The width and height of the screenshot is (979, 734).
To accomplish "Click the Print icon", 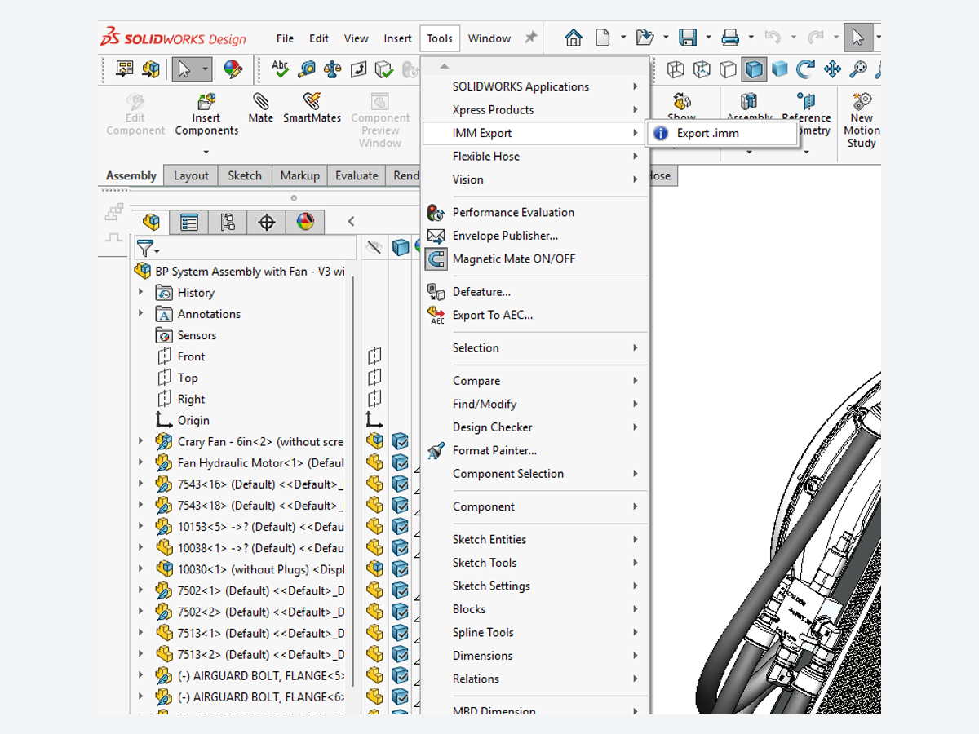I will [730, 38].
